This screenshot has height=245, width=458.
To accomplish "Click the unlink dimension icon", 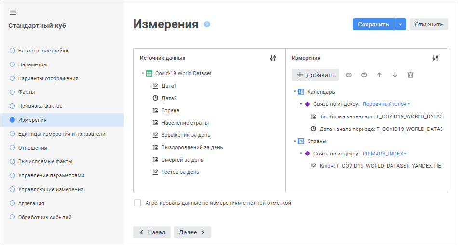I will coord(364,75).
